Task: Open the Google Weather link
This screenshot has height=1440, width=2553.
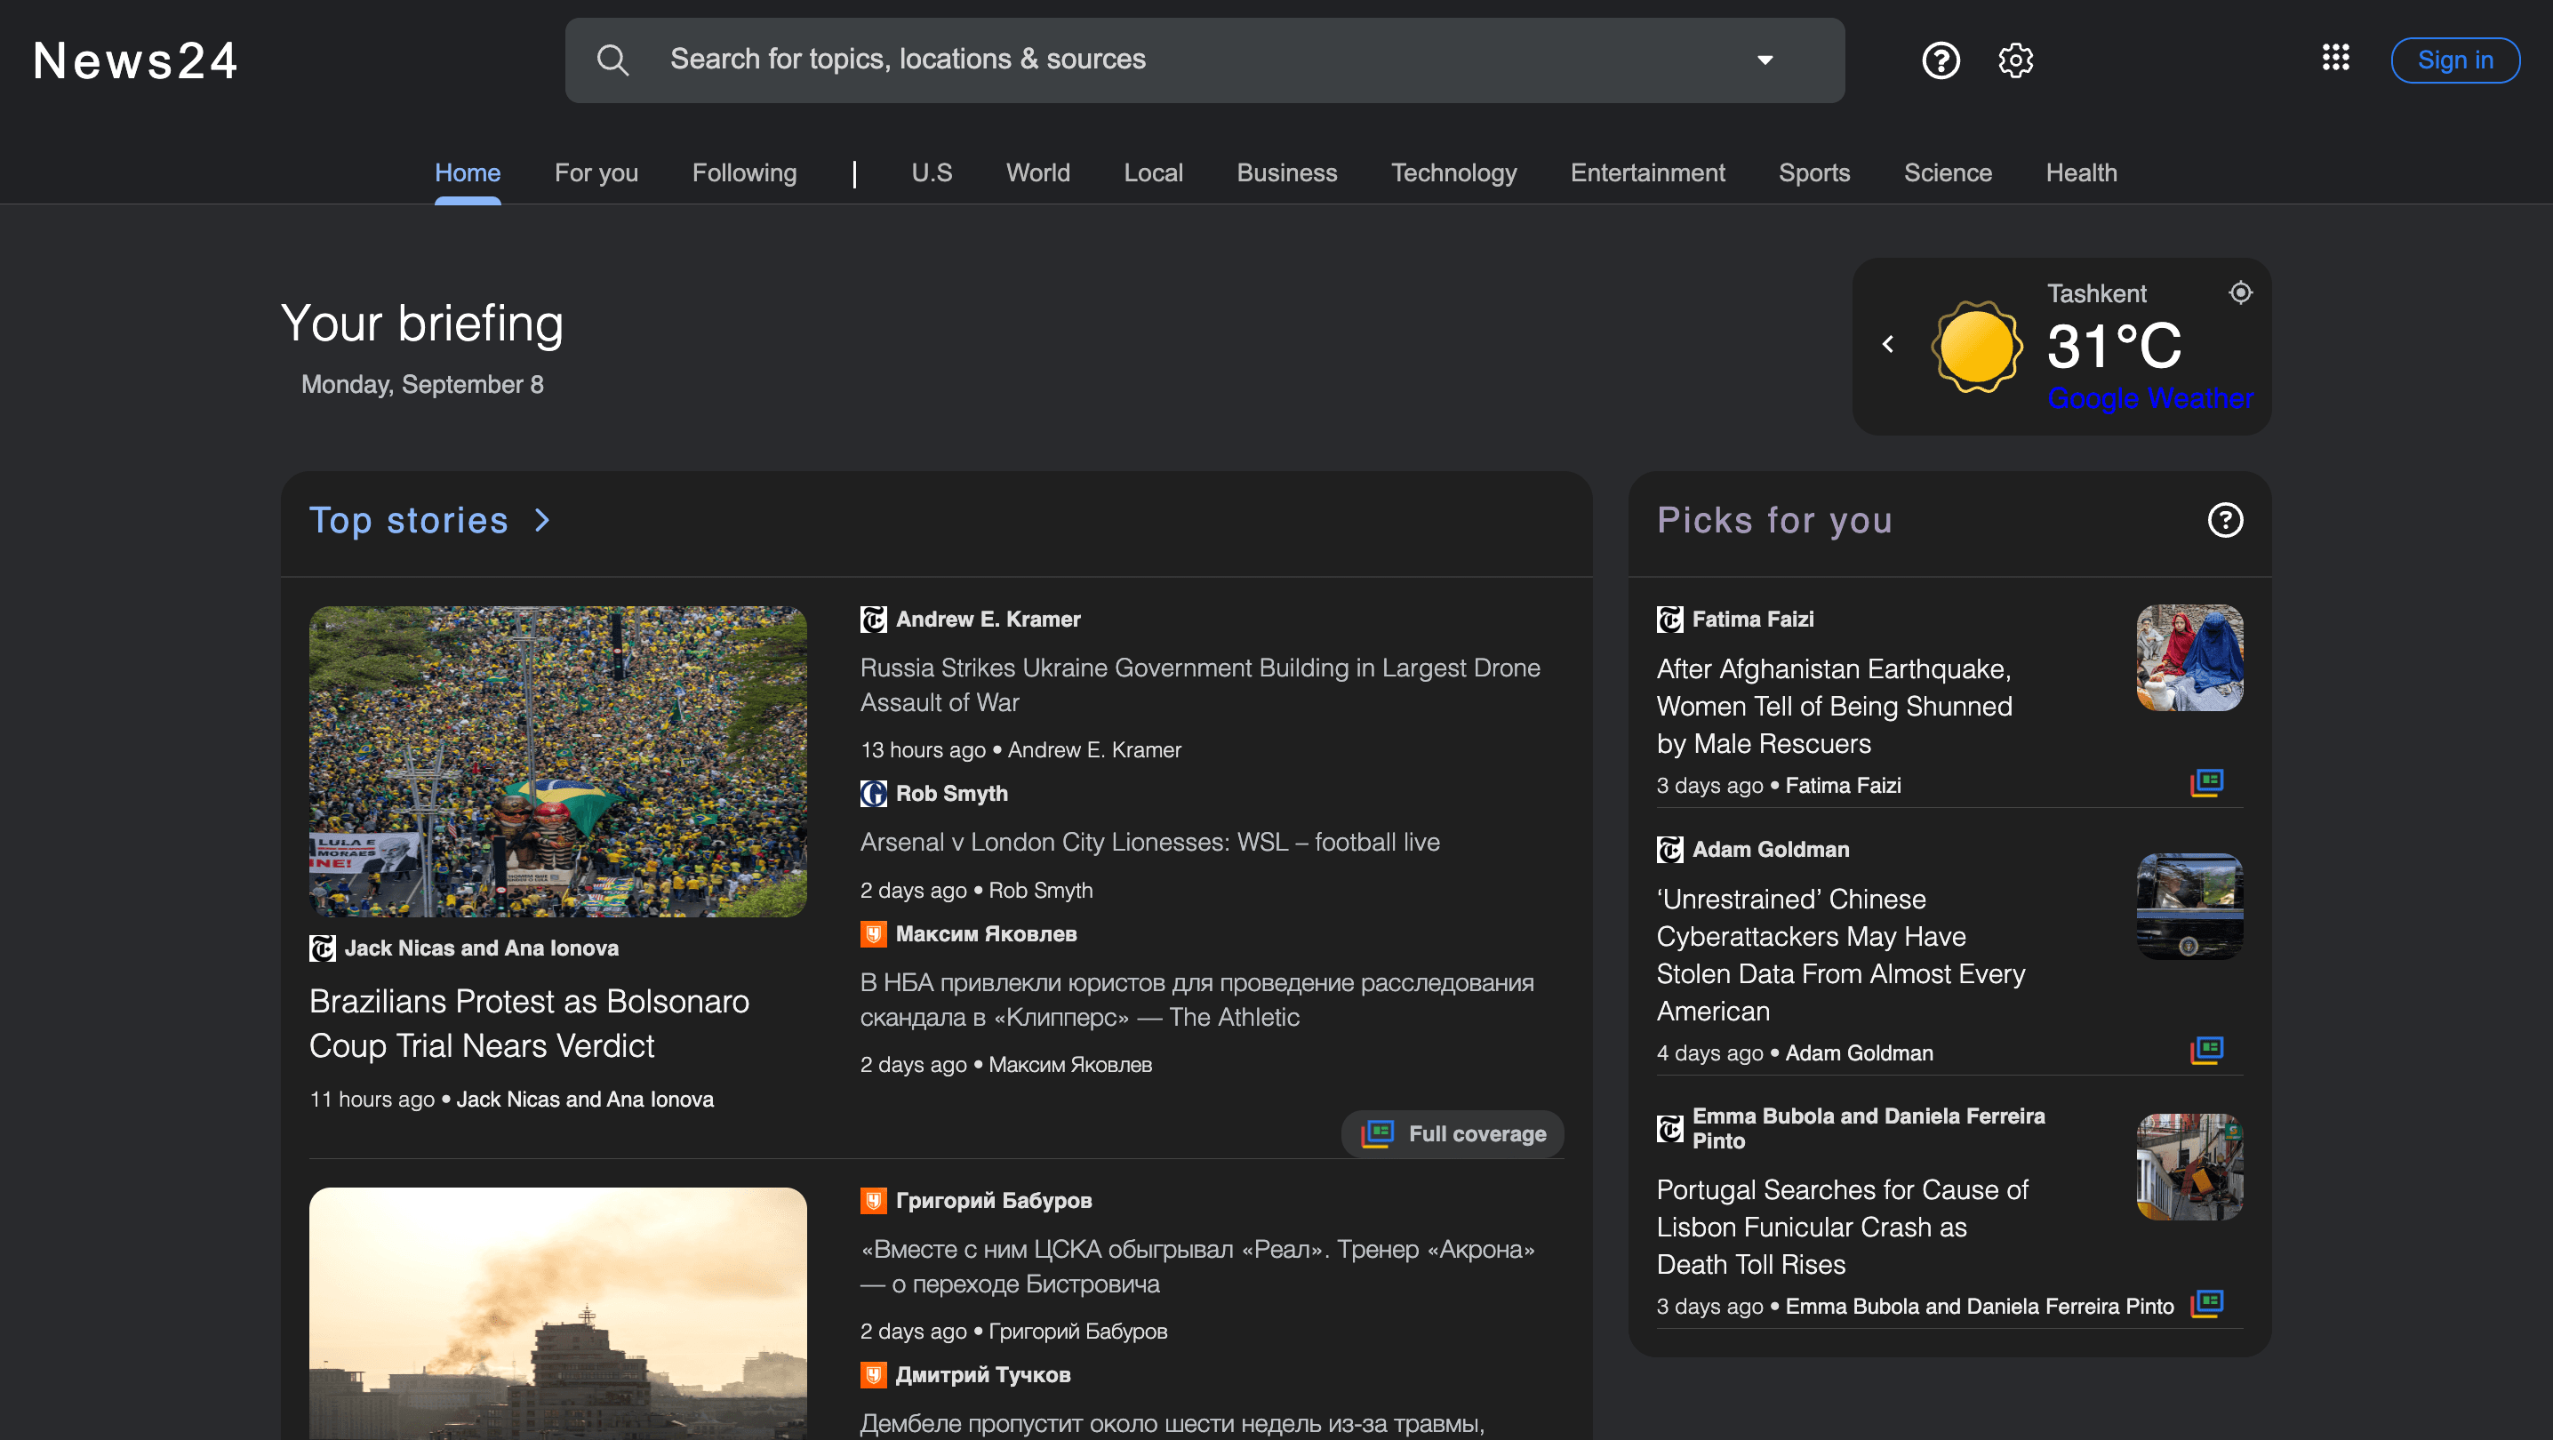Action: click(2149, 397)
